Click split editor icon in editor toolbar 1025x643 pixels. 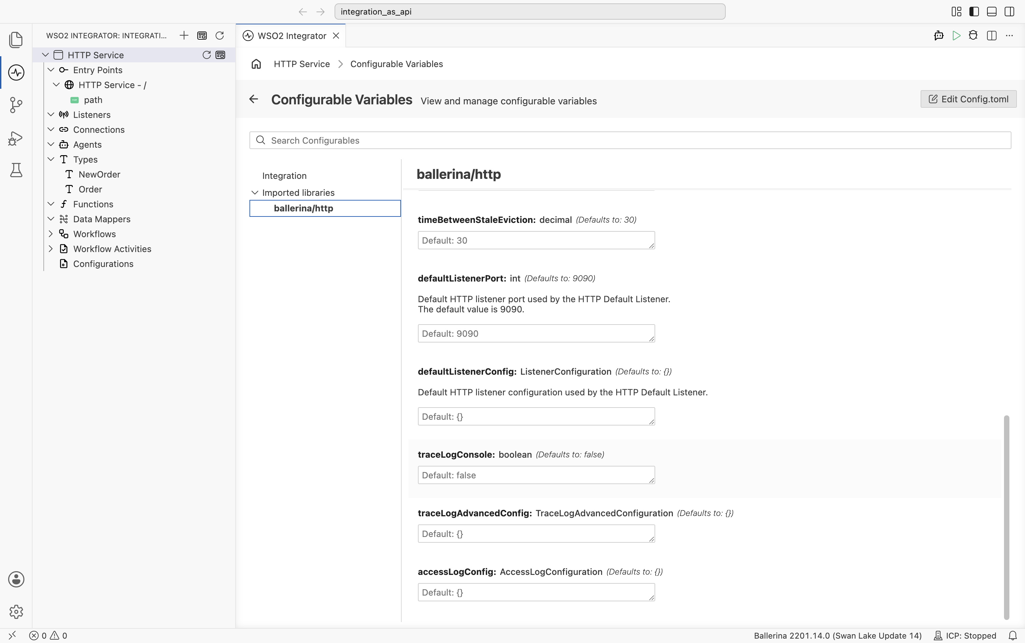[992, 35]
